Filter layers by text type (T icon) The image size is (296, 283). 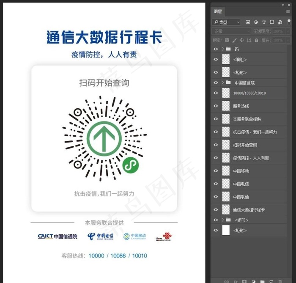click(264, 22)
